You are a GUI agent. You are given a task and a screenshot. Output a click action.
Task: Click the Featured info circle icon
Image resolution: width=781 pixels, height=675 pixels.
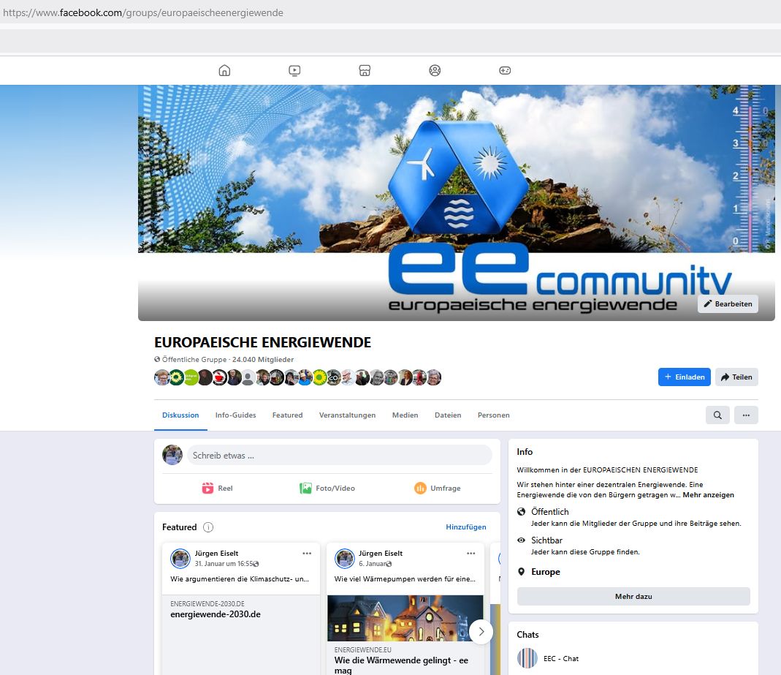pos(208,527)
